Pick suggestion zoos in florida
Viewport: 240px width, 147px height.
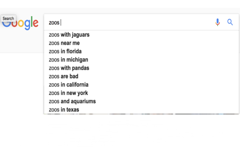coord(141,51)
